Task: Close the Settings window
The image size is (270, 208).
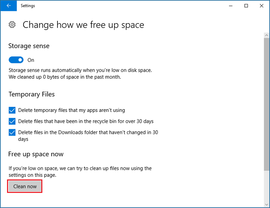Action: click(x=261, y=6)
